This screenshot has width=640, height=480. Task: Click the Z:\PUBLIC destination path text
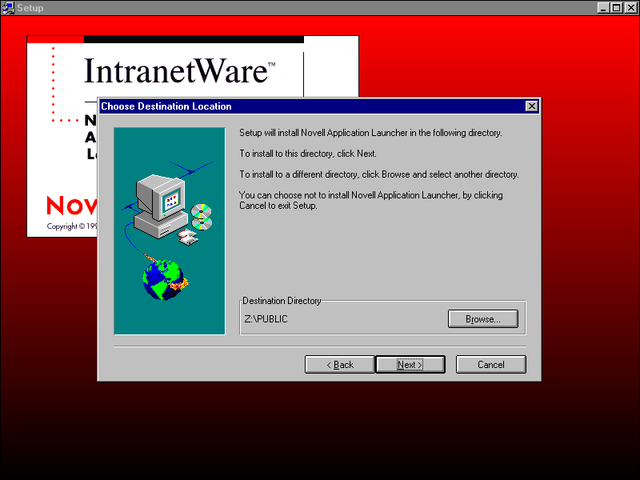266,319
